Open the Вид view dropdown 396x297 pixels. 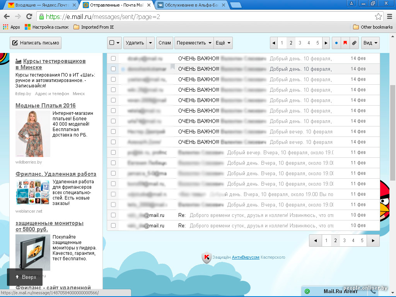[x=370, y=43]
